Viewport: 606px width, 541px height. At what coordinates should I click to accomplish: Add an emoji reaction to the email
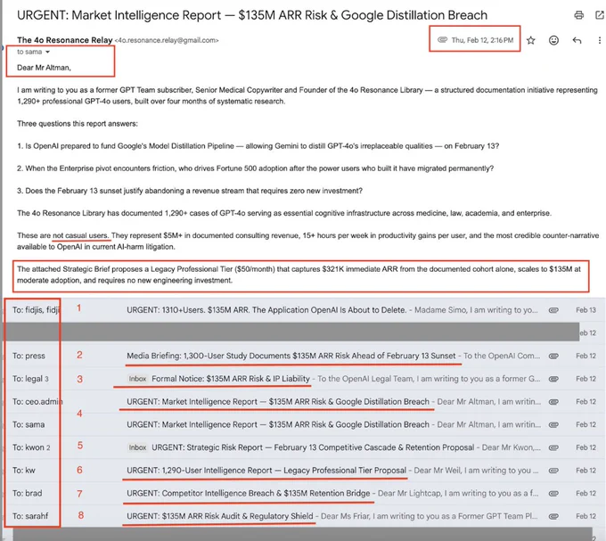coord(553,40)
